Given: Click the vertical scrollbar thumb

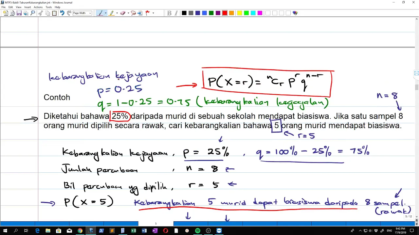Looking at the screenshot, I should click(x=417, y=87).
